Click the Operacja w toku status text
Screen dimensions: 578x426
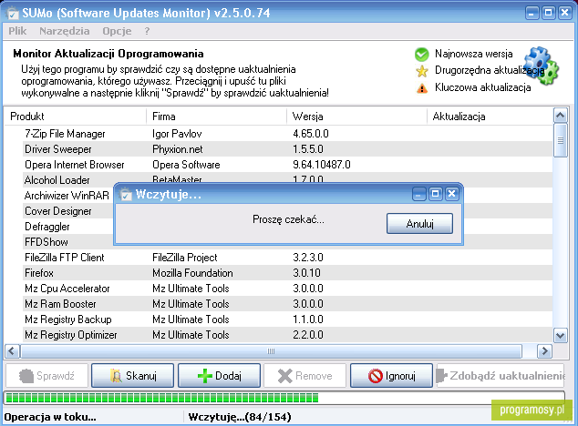click(x=50, y=417)
